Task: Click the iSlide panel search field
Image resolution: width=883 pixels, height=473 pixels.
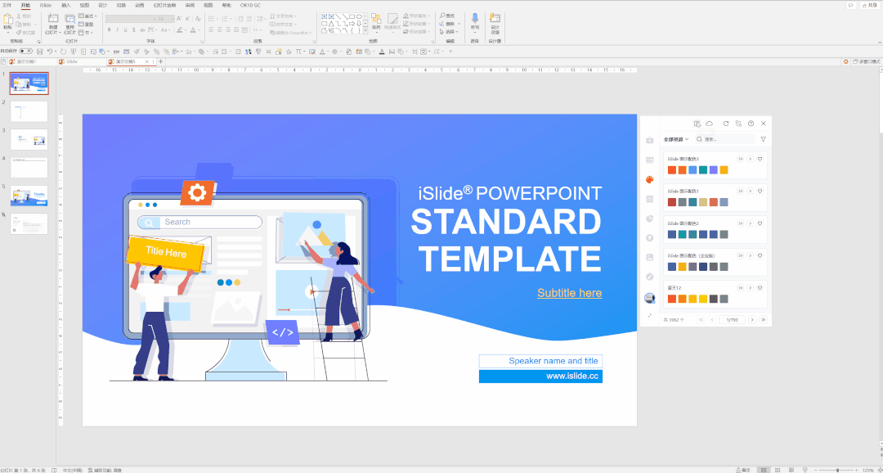Action: (x=724, y=139)
